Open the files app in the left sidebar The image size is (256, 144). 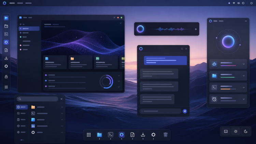6,18
